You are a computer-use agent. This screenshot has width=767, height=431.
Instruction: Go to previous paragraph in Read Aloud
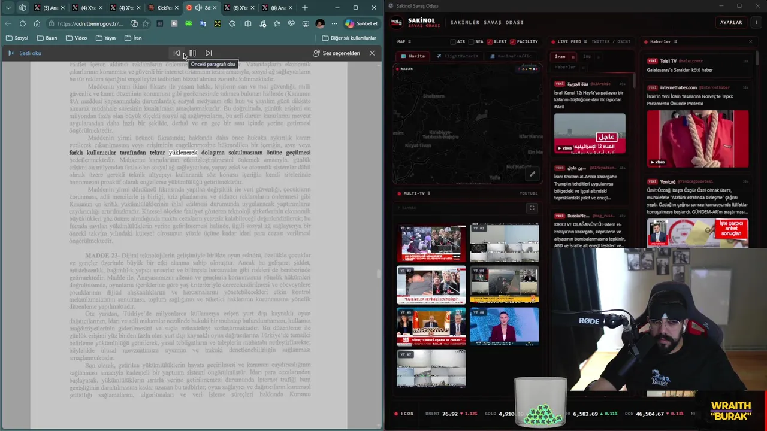pos(177,53)
